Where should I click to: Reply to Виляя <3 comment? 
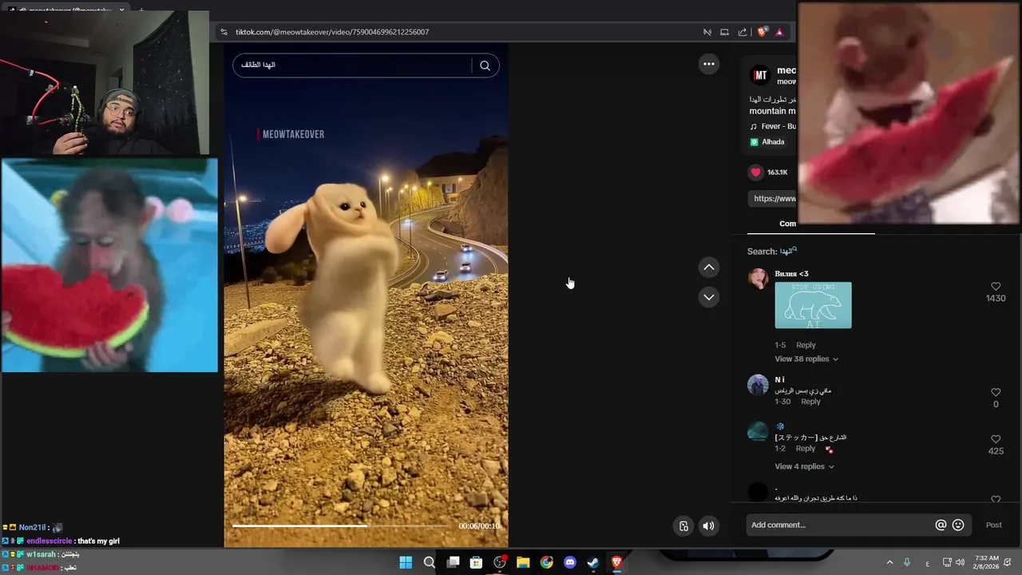[806, 345]
